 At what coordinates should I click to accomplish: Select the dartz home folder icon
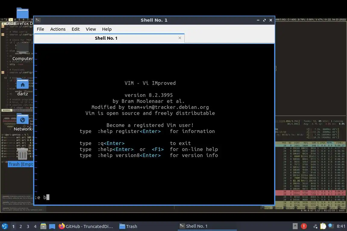point(22,87)
